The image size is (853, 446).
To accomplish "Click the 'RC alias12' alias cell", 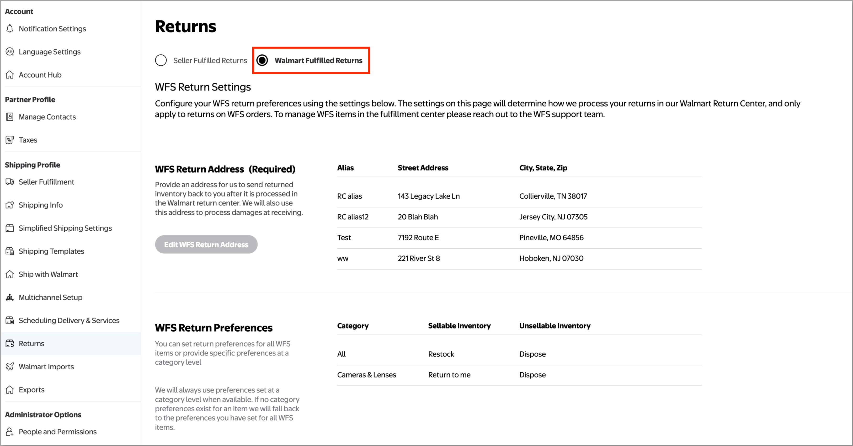I will [353, 217].
